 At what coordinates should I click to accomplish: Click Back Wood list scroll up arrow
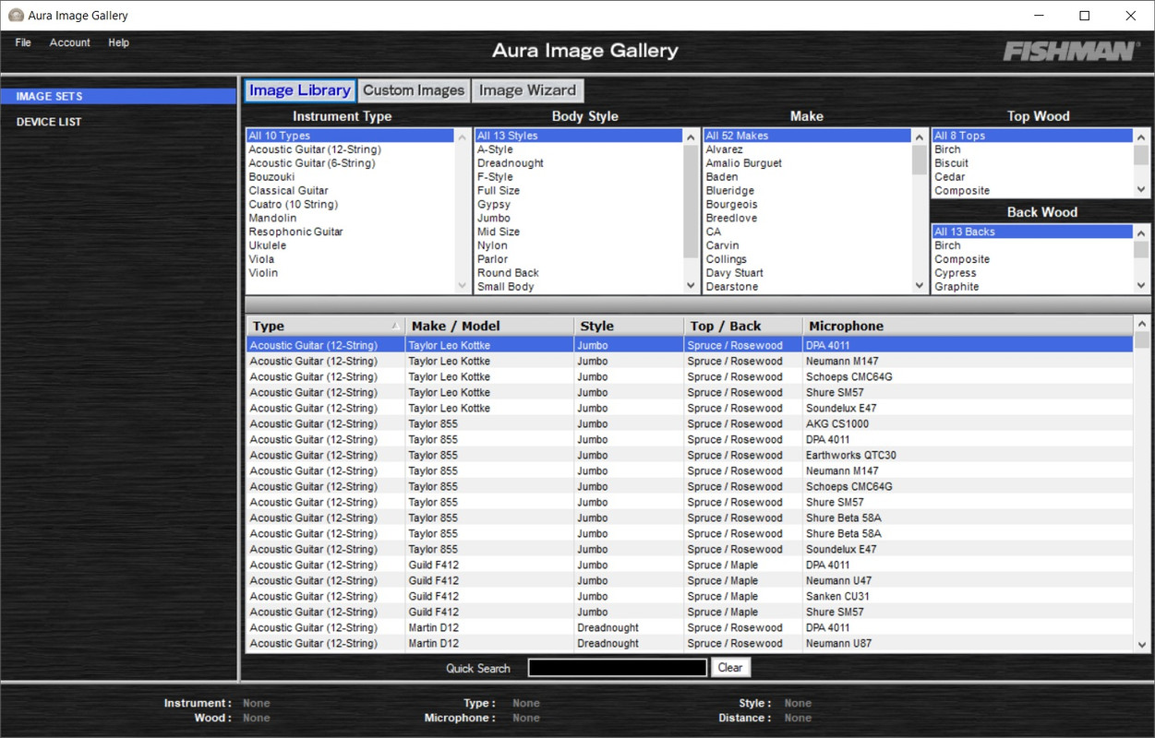click(1142, 232)
